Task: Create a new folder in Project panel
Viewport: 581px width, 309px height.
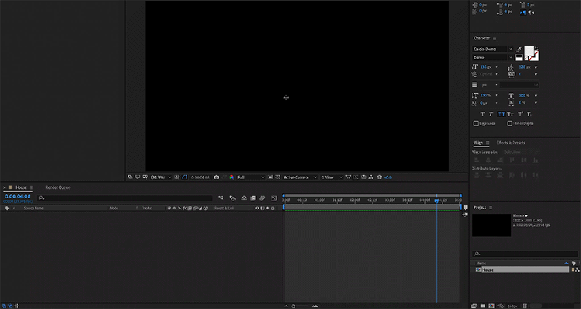Action: [482, 306]
